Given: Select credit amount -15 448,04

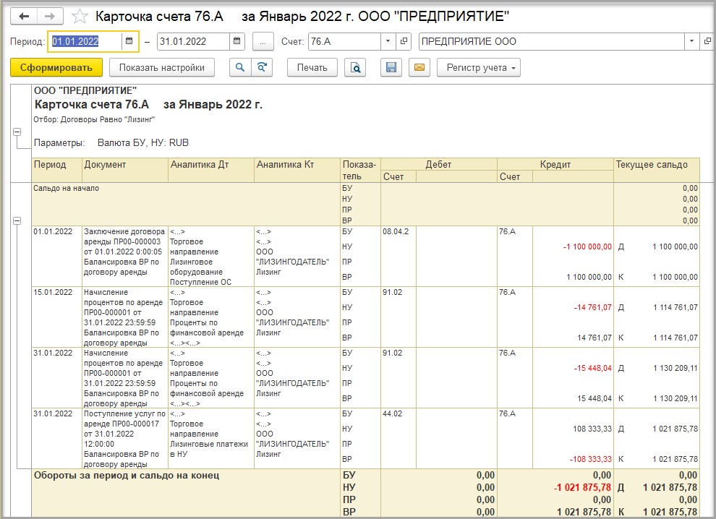Looking at the screenshot, I should click(x=592, y=369).
